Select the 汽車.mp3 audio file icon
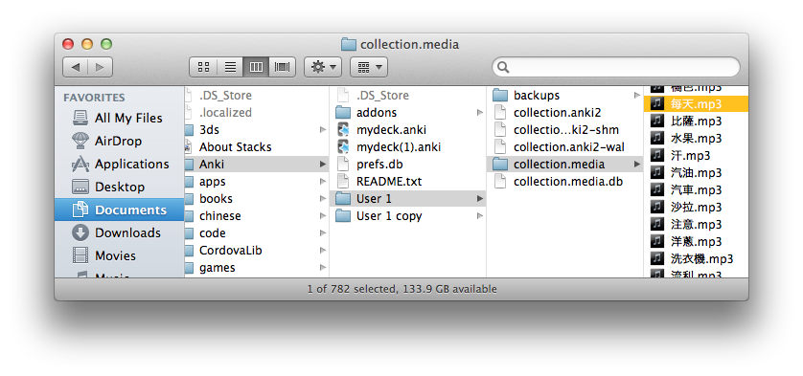Viewport: 803px width, 376px height. (x=657, y=189)
